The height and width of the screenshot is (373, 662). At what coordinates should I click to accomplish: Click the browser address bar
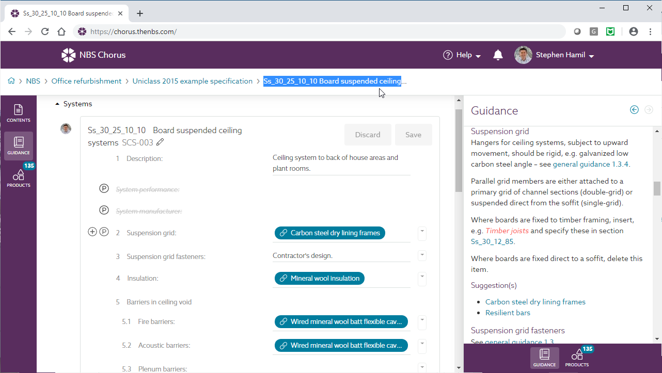click(x=320, y=31)
